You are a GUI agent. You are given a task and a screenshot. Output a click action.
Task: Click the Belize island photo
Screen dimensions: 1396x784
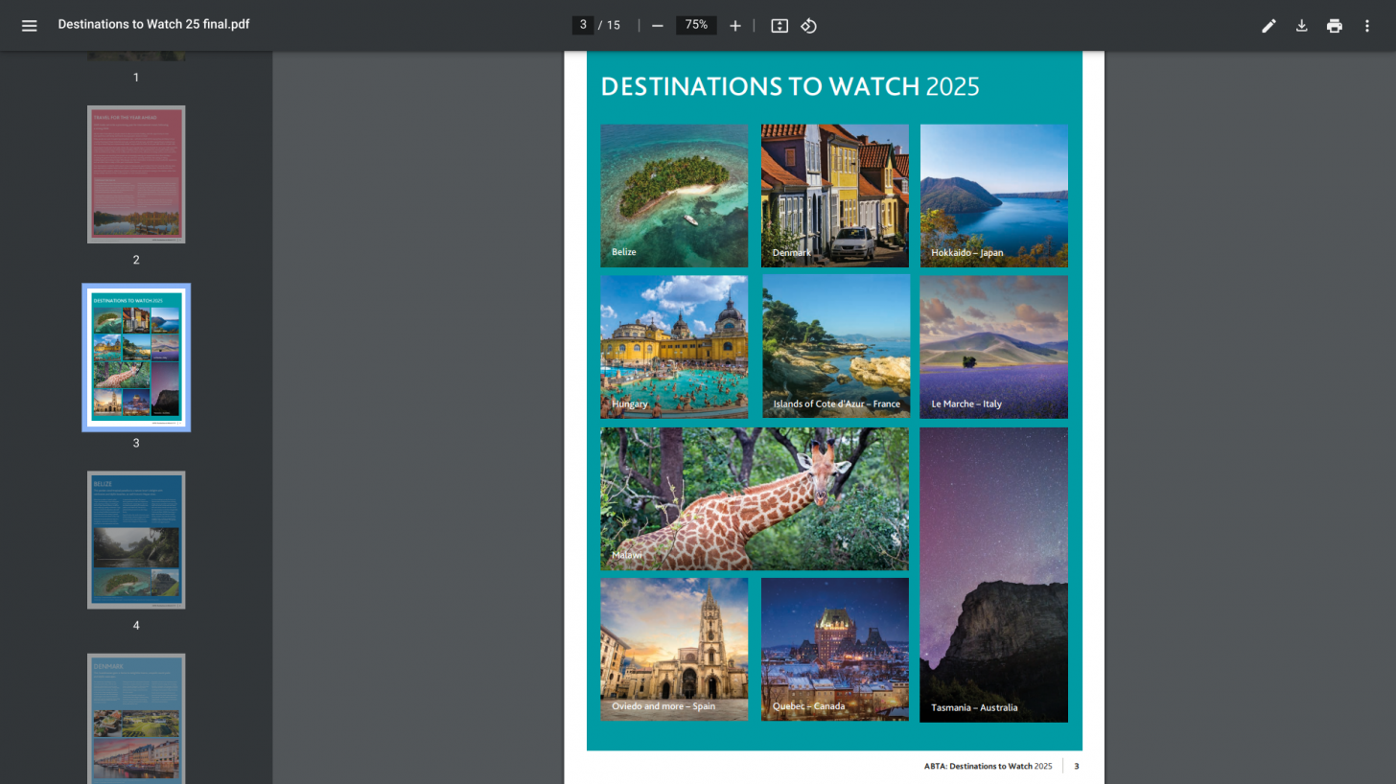[674, 196]
